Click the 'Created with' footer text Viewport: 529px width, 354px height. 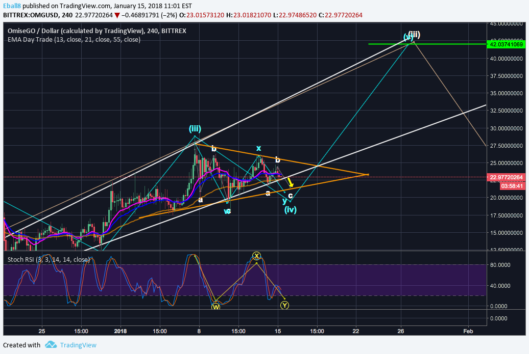pyautogui.click(x=21, y=345)
